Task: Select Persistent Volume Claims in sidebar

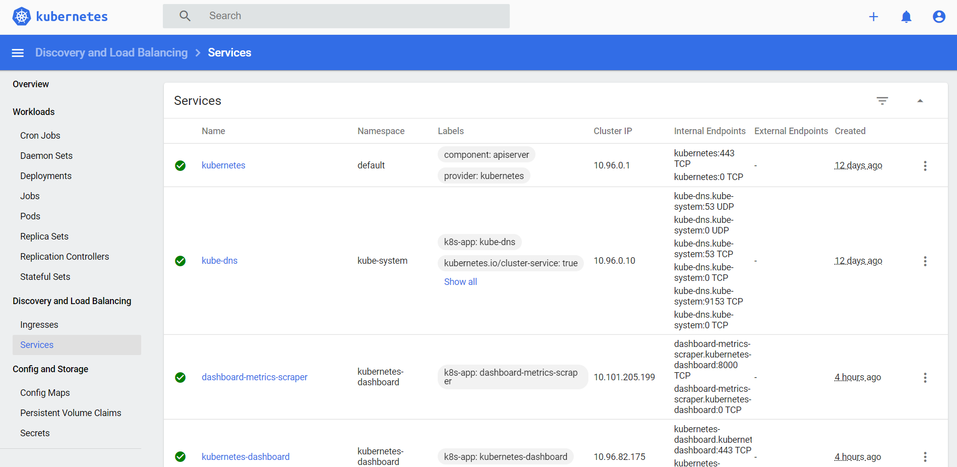Action: 71,413
